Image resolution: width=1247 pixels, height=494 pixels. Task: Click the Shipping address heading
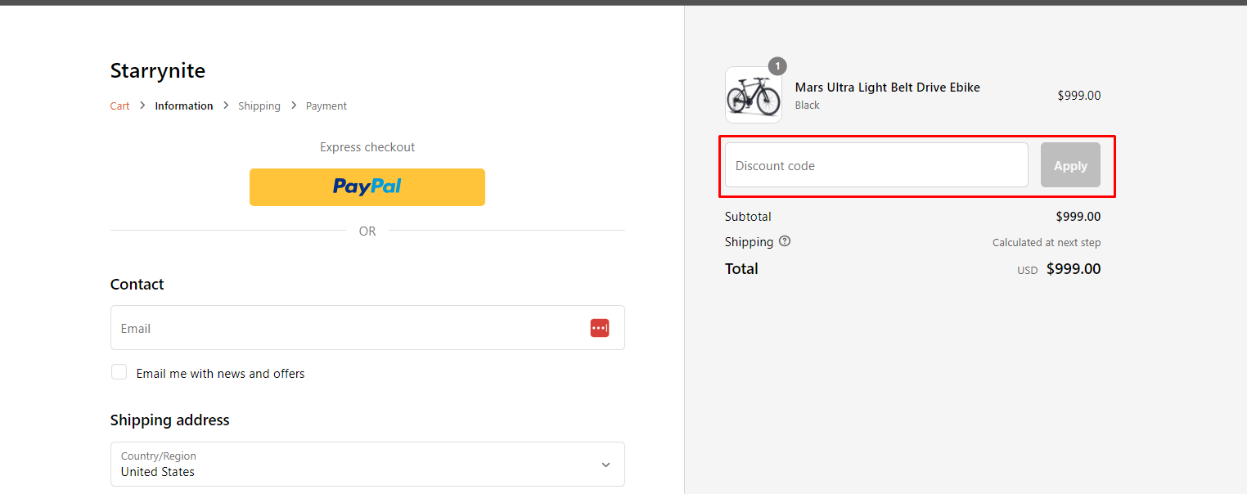pos(170,420)
